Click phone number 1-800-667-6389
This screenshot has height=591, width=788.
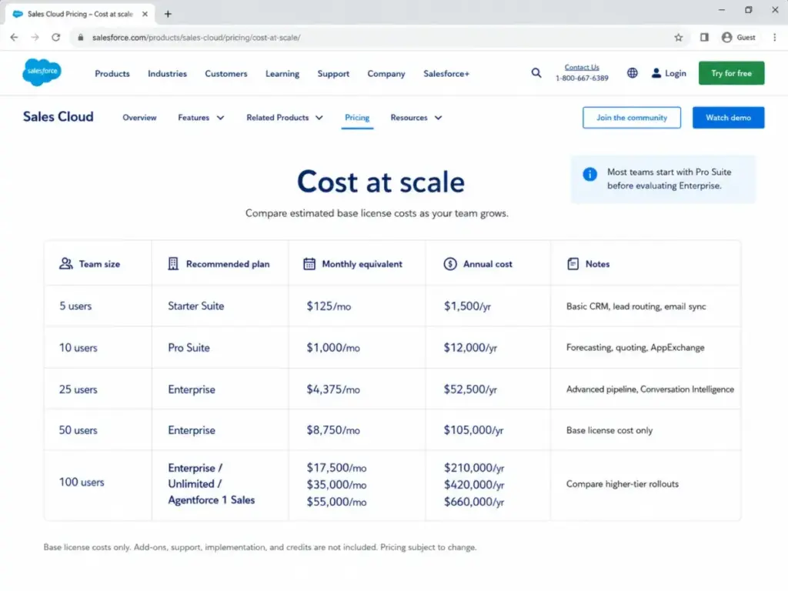[582, 78]
